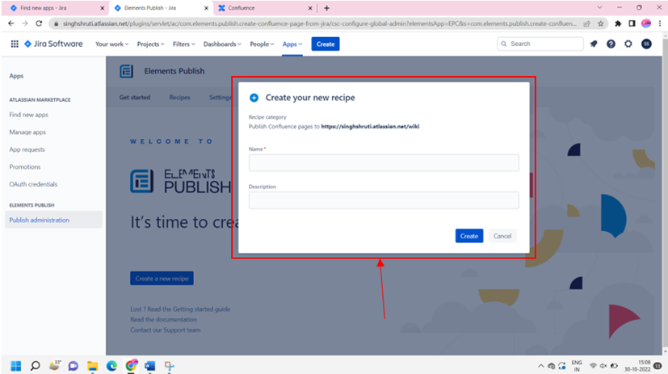Close the Find new apps tab

103,8
